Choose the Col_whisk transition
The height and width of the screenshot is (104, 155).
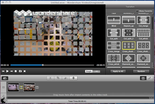point(143,33)
